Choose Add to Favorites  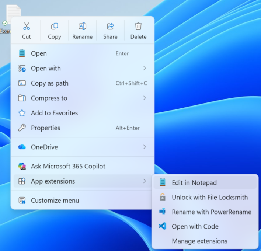click(83, 113)
